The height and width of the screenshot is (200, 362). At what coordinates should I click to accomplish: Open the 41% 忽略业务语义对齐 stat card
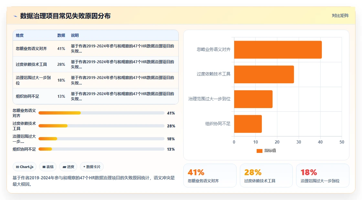pyautogui.click(x=210, y=175)
